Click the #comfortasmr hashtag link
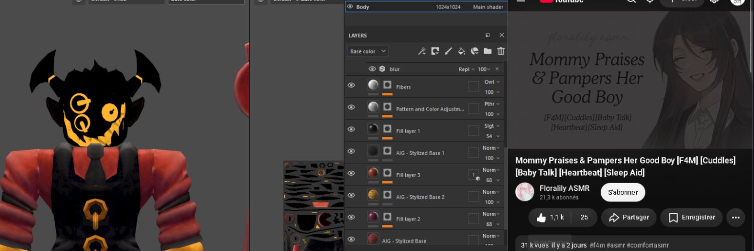This screenshot has width=754, height=251. [648, 245]
